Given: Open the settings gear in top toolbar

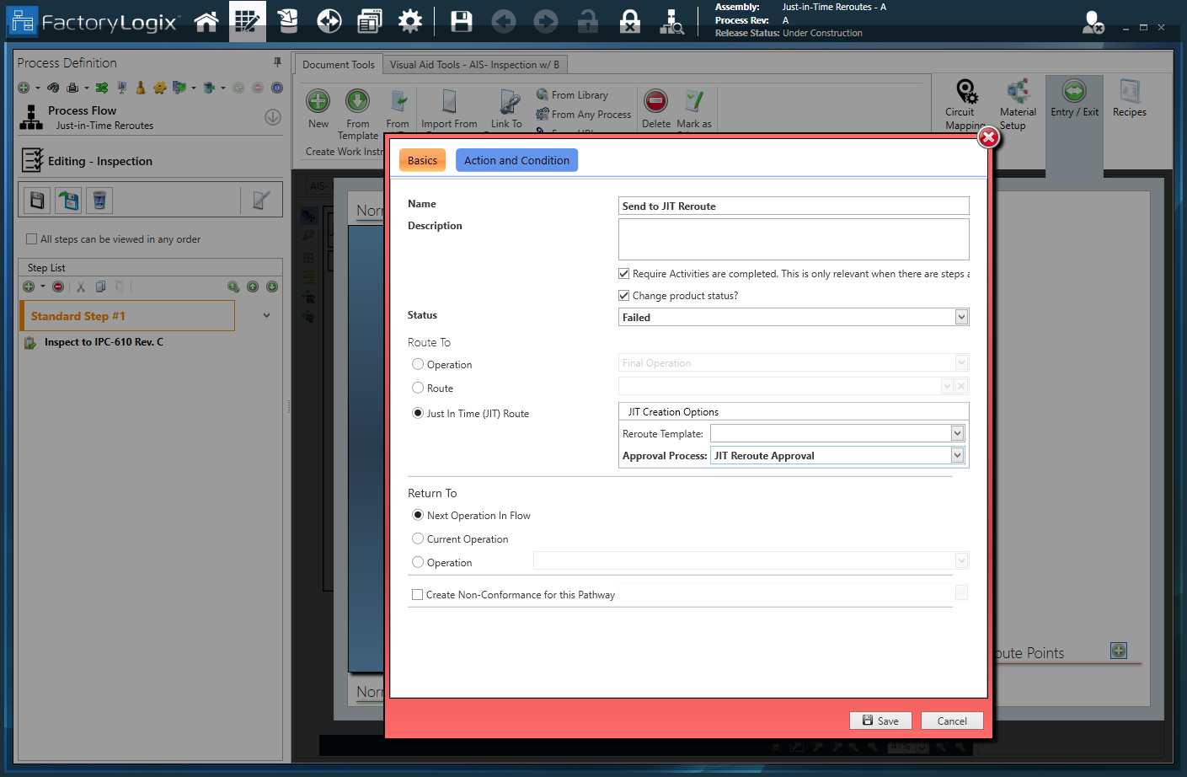Looking at the screenshot, I should 410,21.
